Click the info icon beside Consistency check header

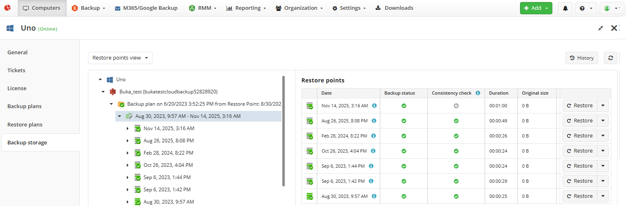click(x=477, y=93)
